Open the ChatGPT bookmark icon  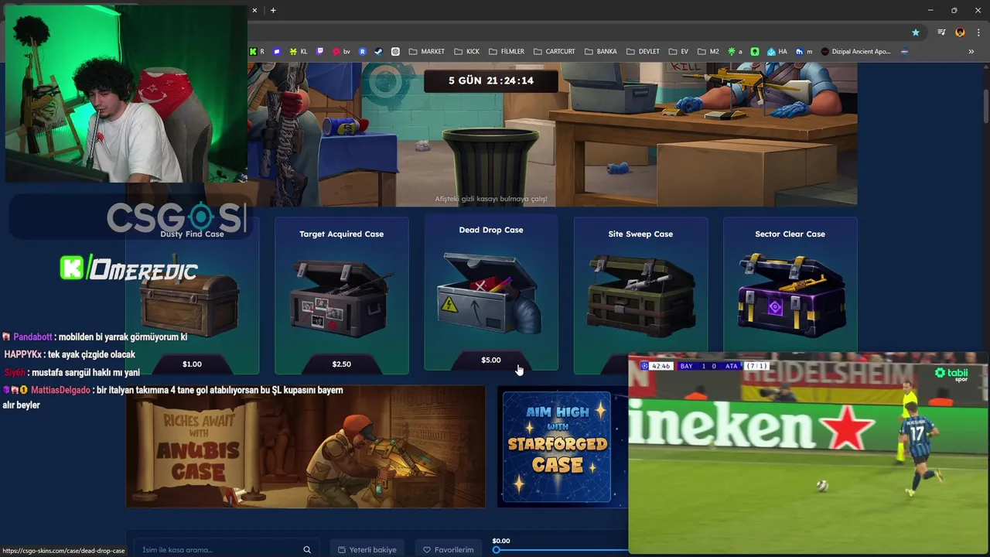395,52
